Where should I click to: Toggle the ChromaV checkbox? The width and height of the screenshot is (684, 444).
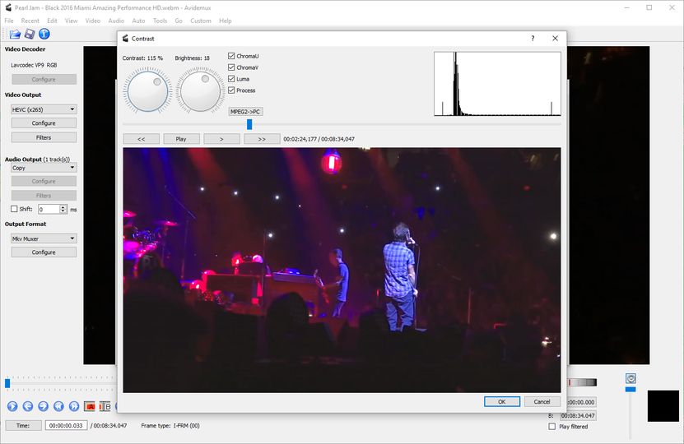point(231,67)
